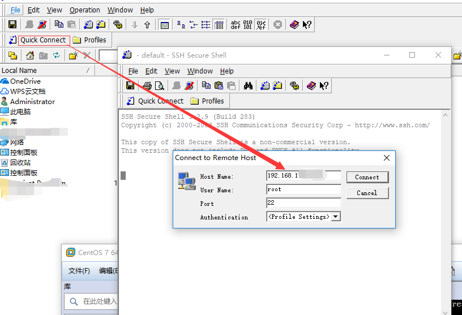This screenshot has height=315, width=462.
Task: Open Favorites folders icon in file toolbar
Action: click(12, 55)
